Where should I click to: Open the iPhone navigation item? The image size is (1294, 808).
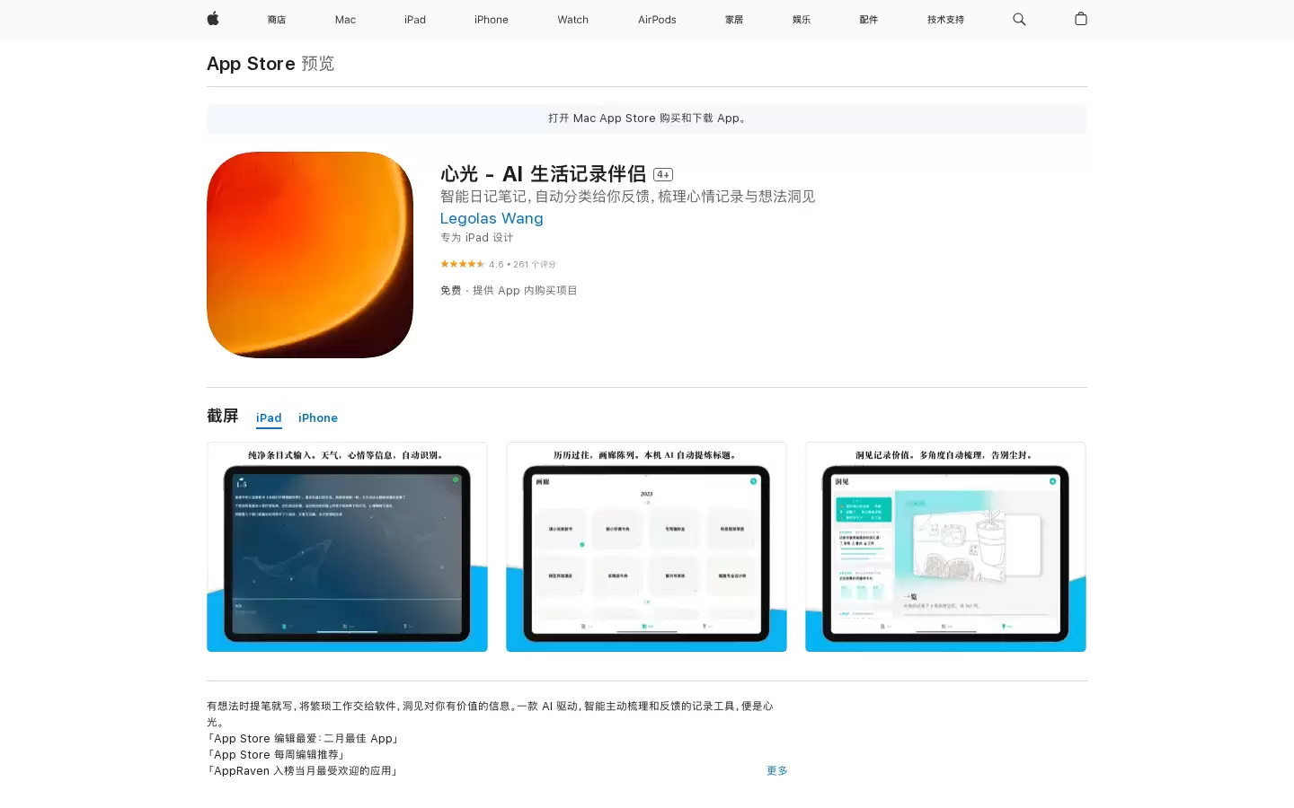click(492, 20)
